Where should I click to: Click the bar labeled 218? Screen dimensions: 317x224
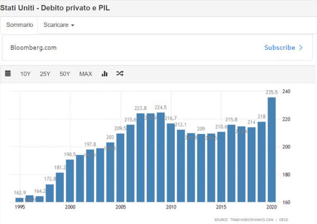(x=262, y=162)
